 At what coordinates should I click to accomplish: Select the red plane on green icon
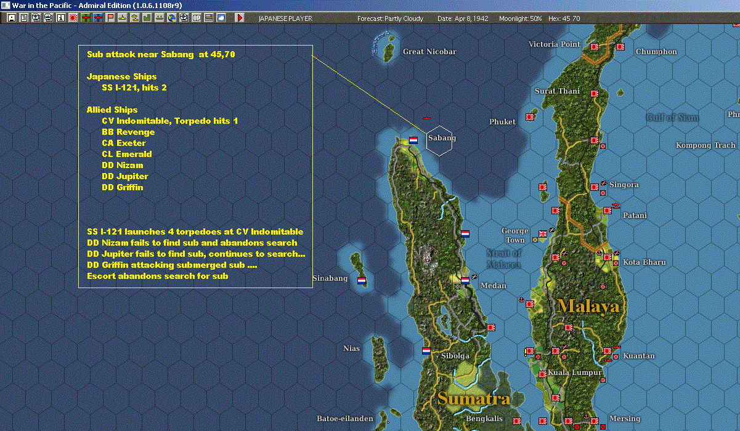(x=86, y=18)
